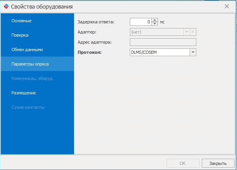The width and height of the screenshot is (237, 170).
Task: Click the Задержка ответа value field
Action: pos(140,22)
